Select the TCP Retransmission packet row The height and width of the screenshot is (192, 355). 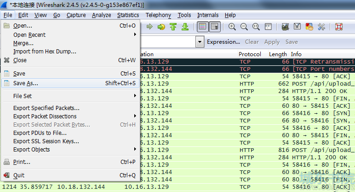pos(247,62)
